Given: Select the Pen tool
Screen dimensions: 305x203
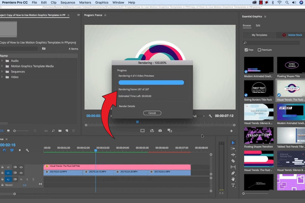Looking at the screenshot, I should (x=233, y=173).
